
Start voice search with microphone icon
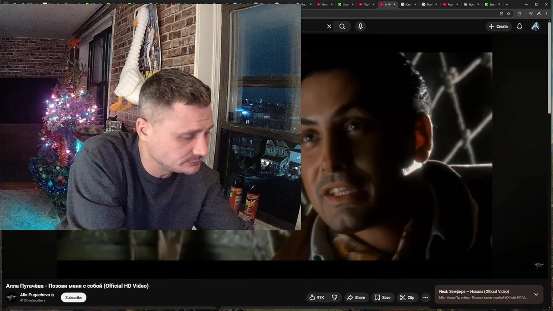click(361, 26)
